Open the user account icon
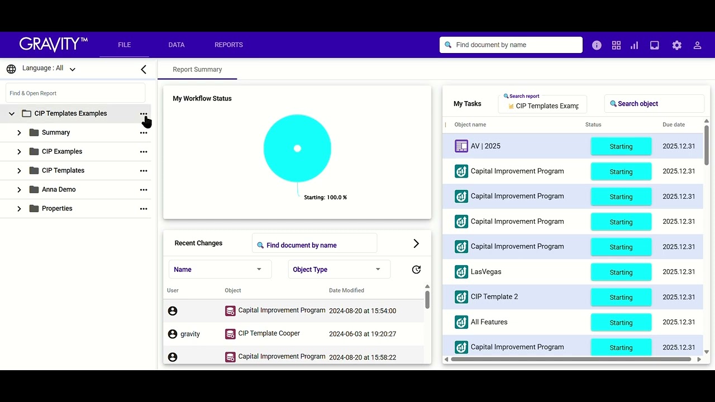 click(697, 45)
